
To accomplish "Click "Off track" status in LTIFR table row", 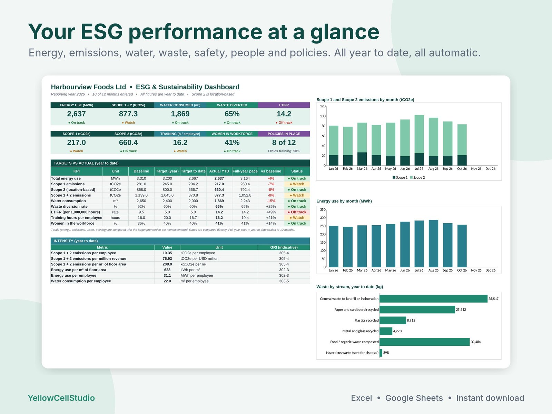I will pos(297,212).
